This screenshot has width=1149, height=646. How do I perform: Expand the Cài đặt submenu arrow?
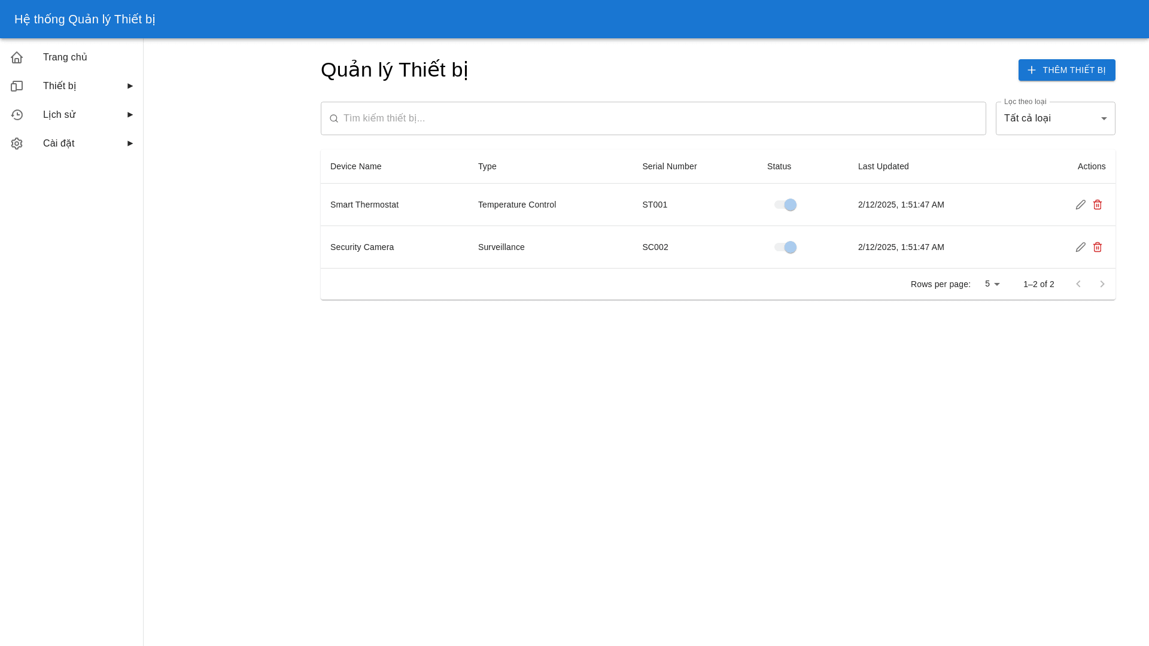[x=130, y=144]
